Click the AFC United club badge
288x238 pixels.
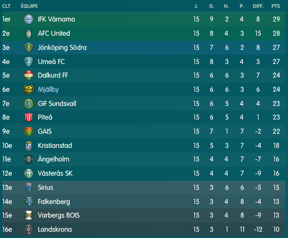click(x=29, y=33)
